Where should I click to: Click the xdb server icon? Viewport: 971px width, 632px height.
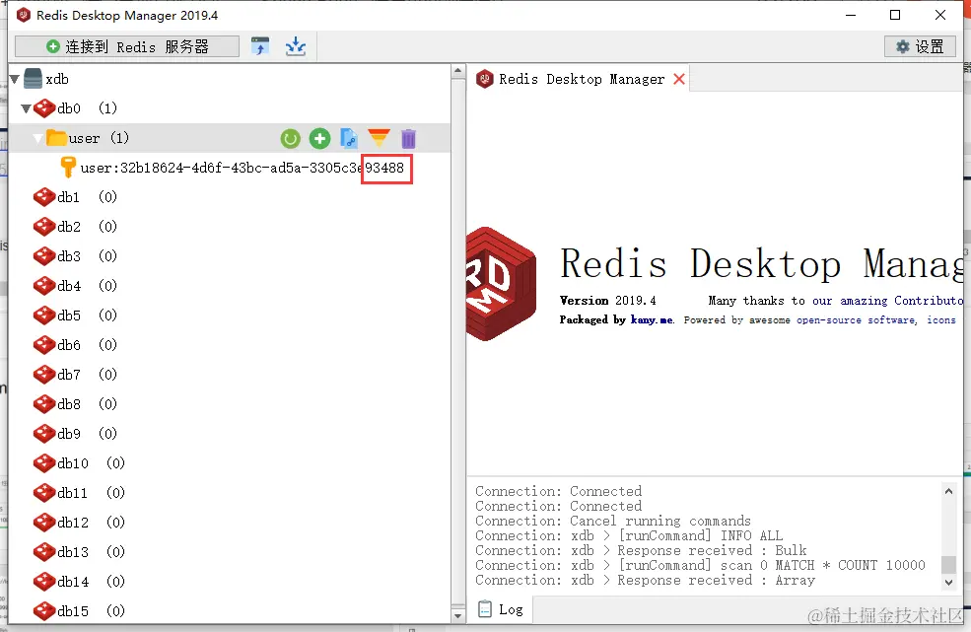33,79
